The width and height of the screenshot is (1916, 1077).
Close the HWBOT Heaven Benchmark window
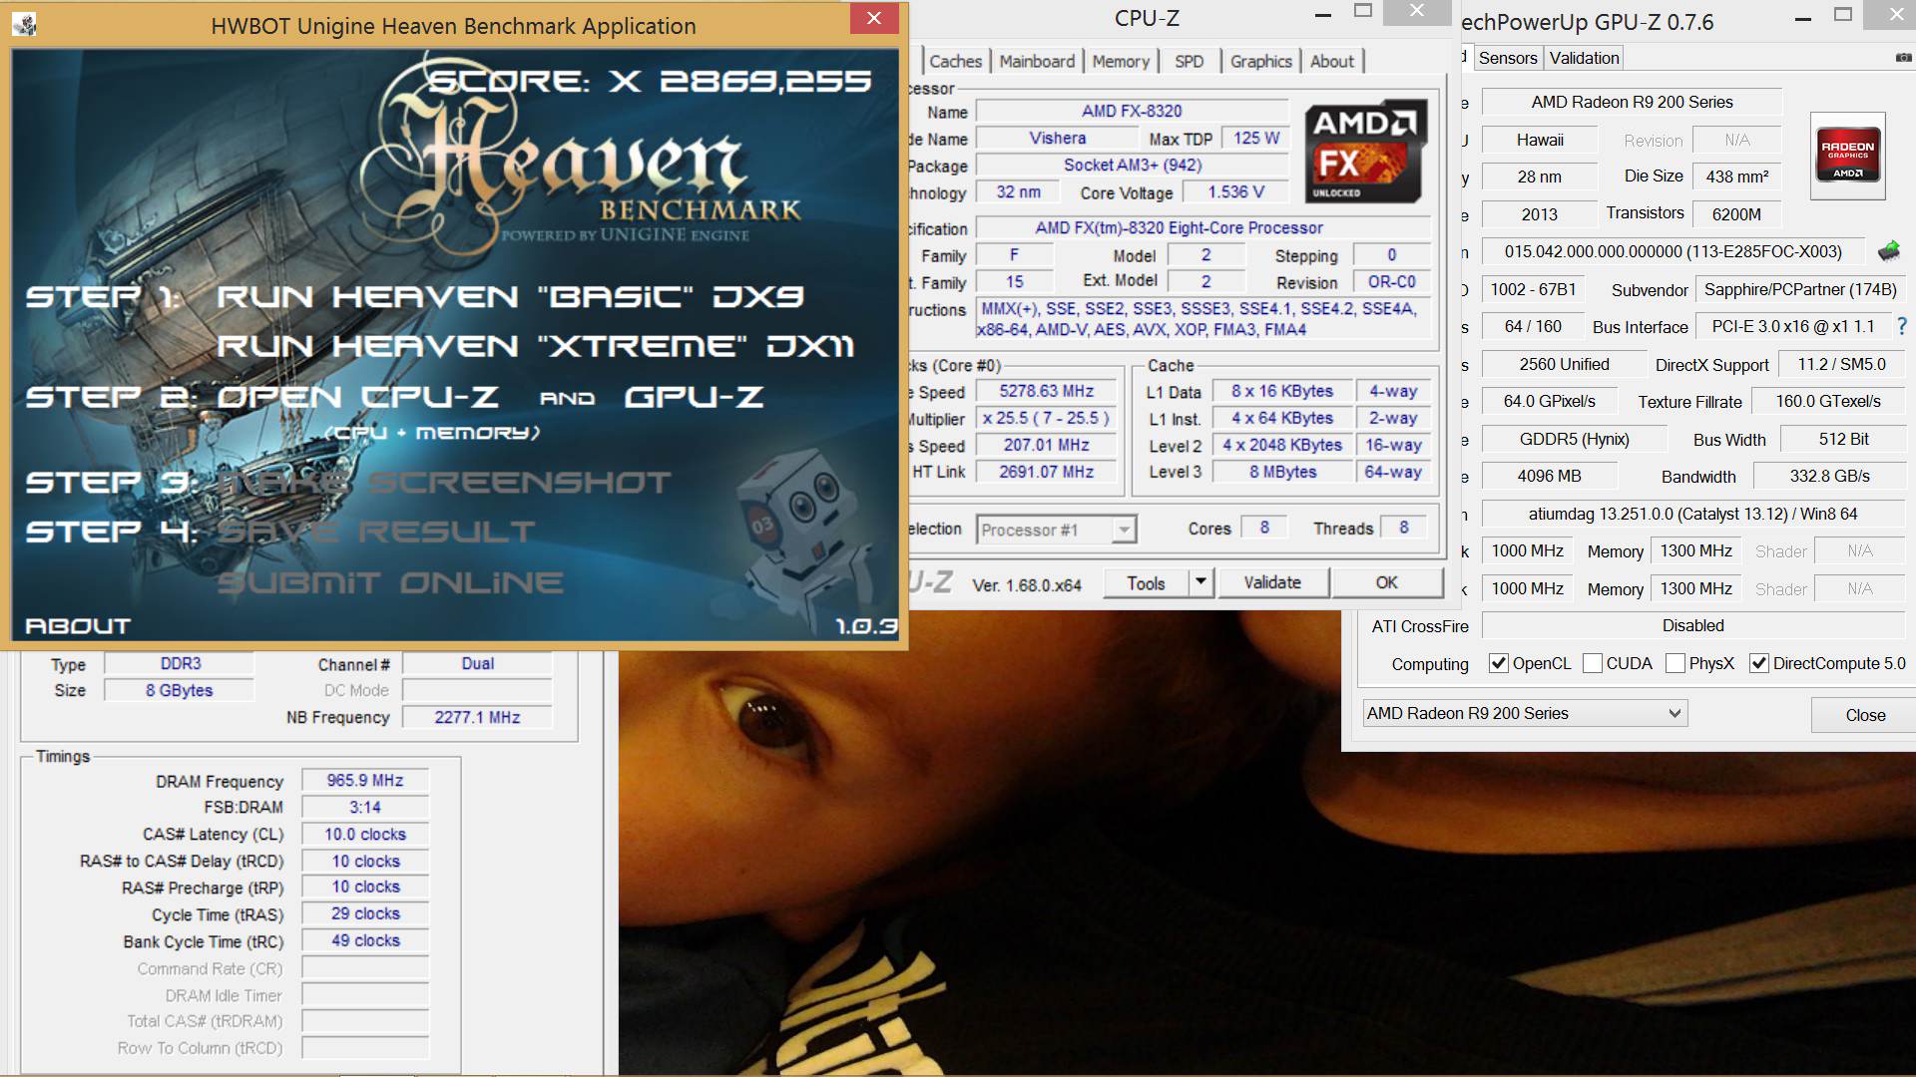[x=874, y=18]
